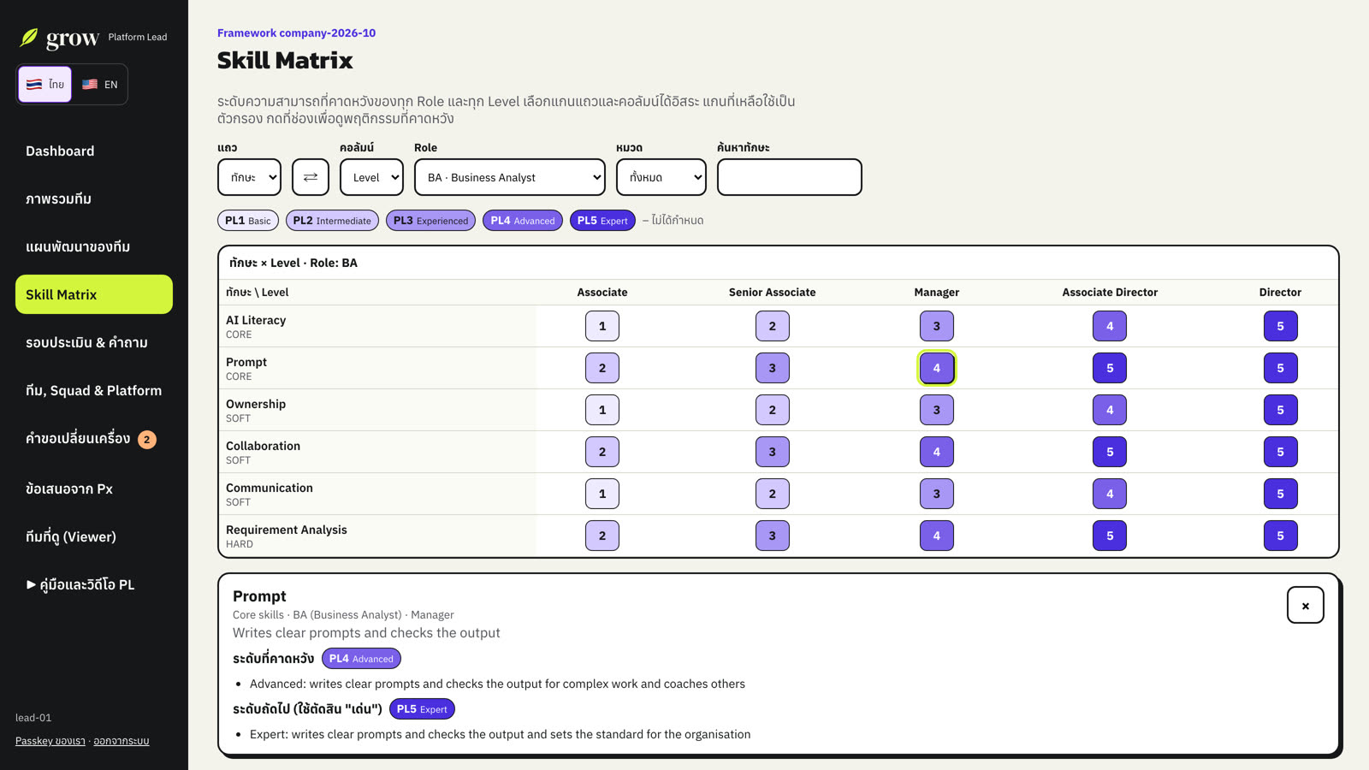The image size is (1369, 770).
Task: Select Collaboration Director cell 5
Action: 1281,452
